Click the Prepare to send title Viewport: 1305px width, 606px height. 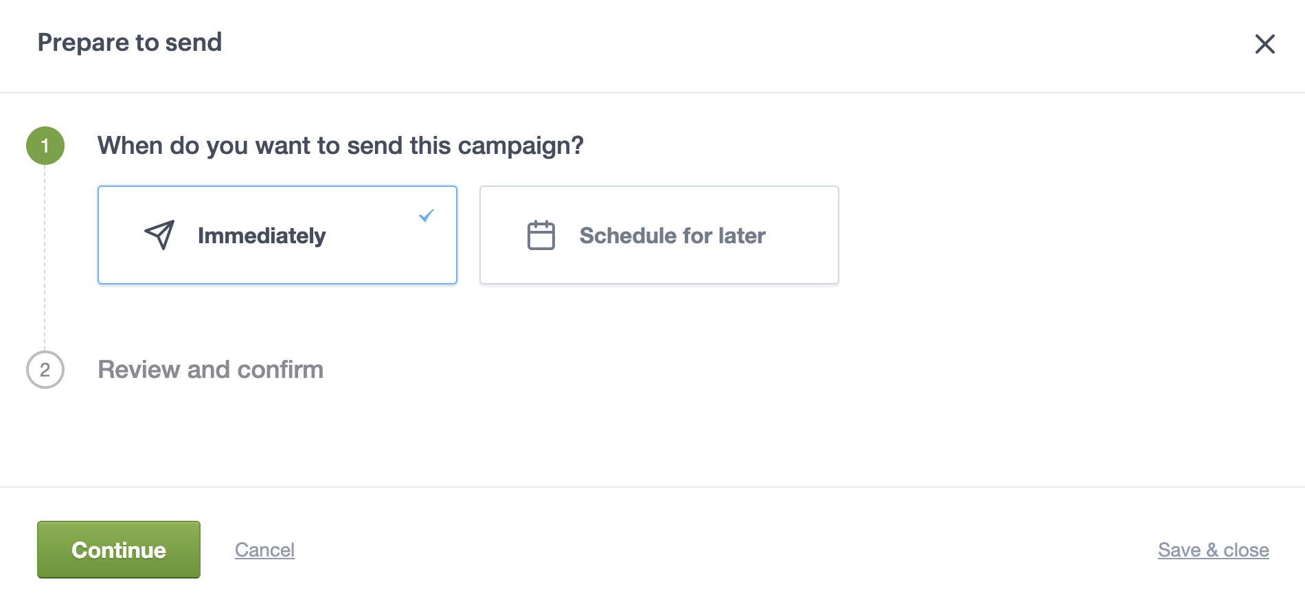[130, 43]
